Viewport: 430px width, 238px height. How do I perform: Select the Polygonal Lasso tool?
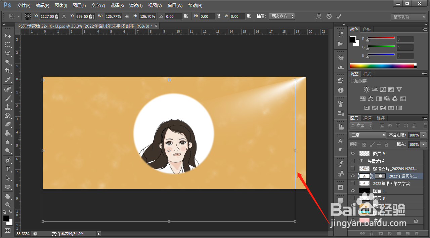coord(8,53)
